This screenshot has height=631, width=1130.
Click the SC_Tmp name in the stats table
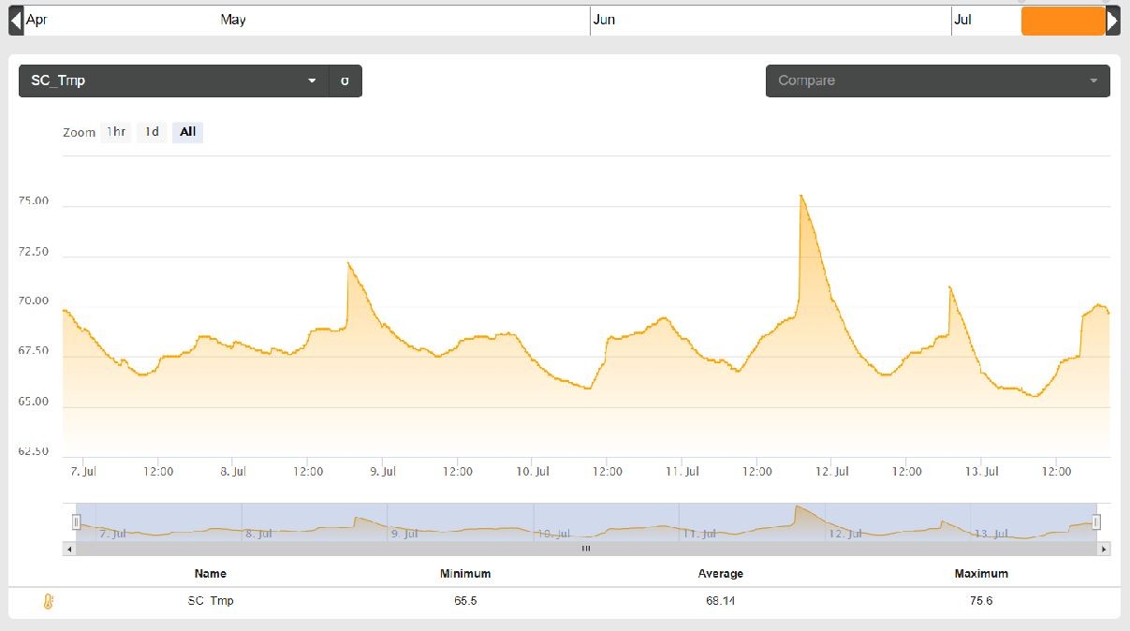211,600
